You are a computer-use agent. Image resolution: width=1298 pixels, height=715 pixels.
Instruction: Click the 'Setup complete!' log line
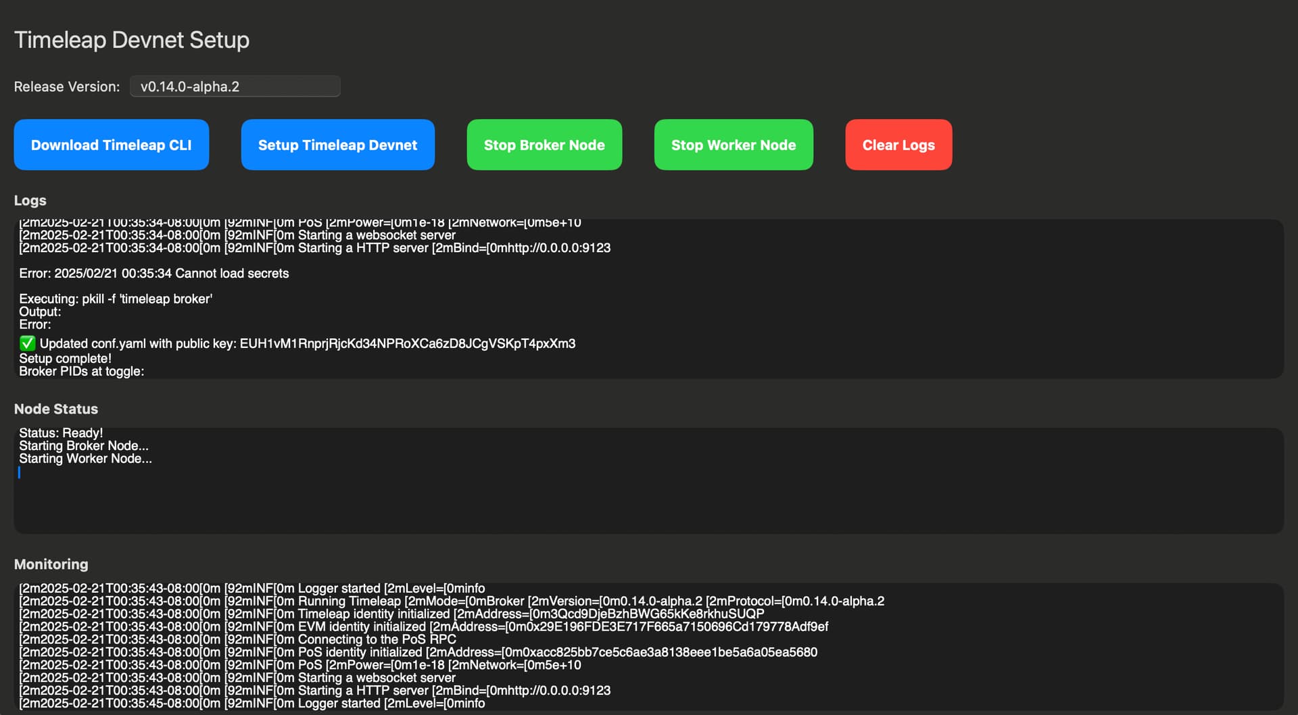[x=65, y=358]
